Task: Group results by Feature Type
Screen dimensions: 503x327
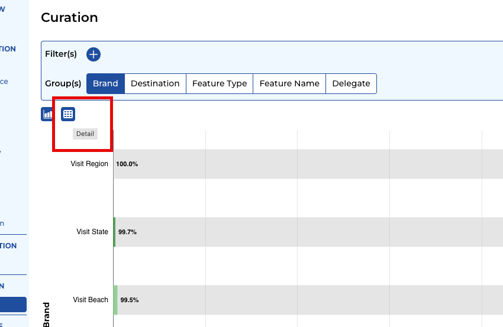Action: pos(220,83)
